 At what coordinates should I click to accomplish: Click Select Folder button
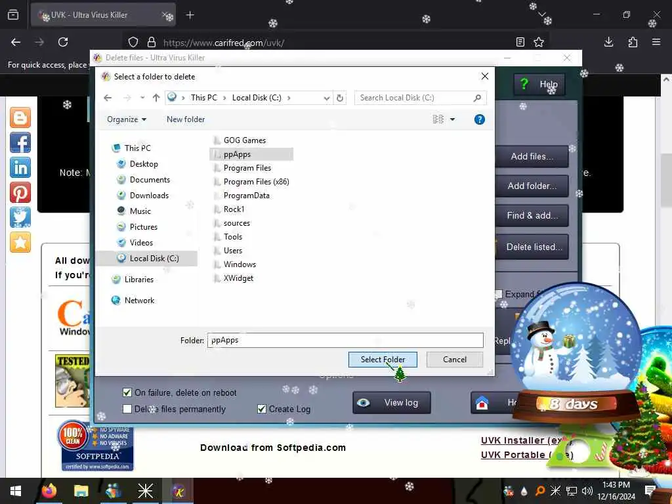point(383,359)
